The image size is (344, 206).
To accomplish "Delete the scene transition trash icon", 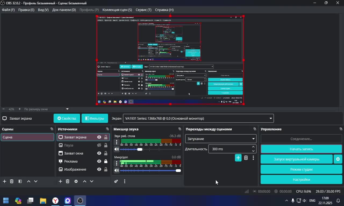I will pos(246,158).
